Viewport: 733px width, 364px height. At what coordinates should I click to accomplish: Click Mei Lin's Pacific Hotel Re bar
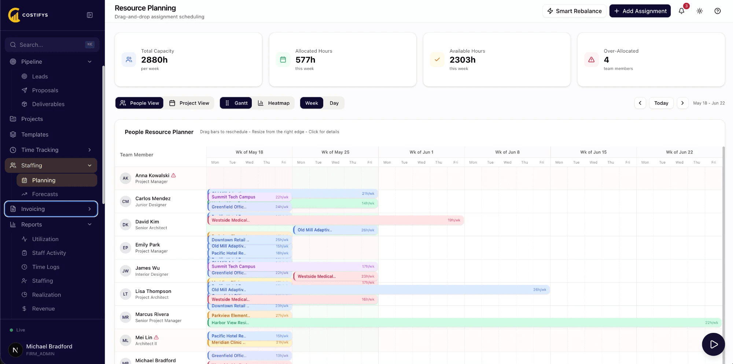(250, 336)
